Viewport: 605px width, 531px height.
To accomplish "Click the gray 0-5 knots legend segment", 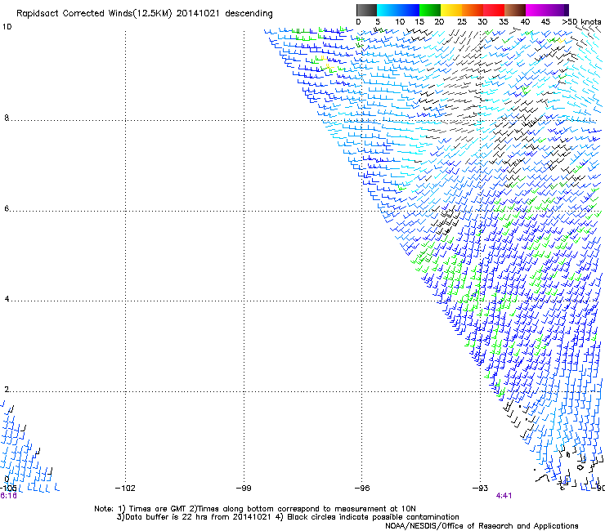I will [x=366, y=10].
